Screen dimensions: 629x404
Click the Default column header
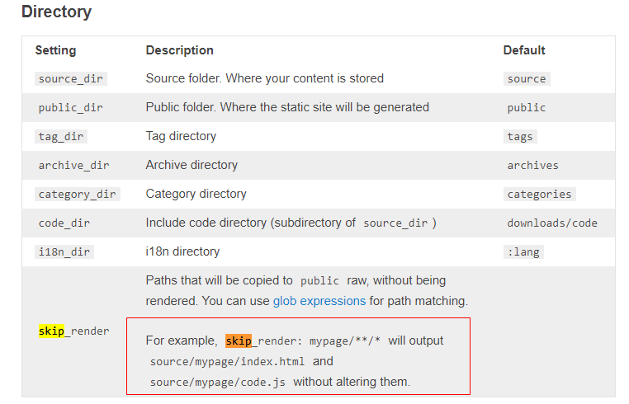click(524, 50)
